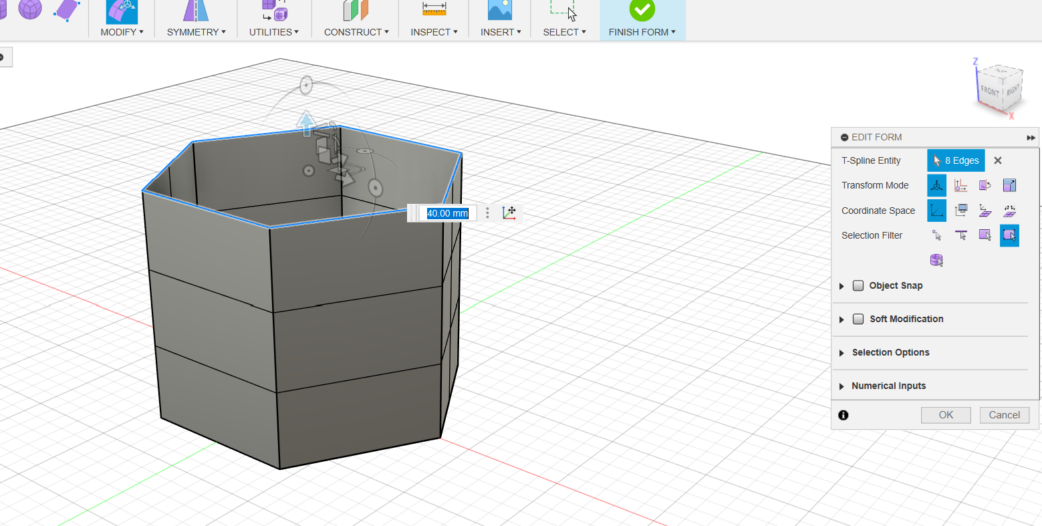The height and width of the screenshot is (526, 1042).
Task: Click the left-side rotation handle on manipulator
Action: 309,170
